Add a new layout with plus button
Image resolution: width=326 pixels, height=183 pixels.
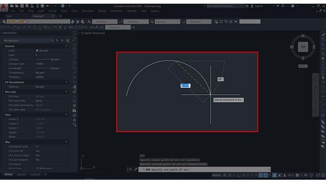tap(45, 174)
